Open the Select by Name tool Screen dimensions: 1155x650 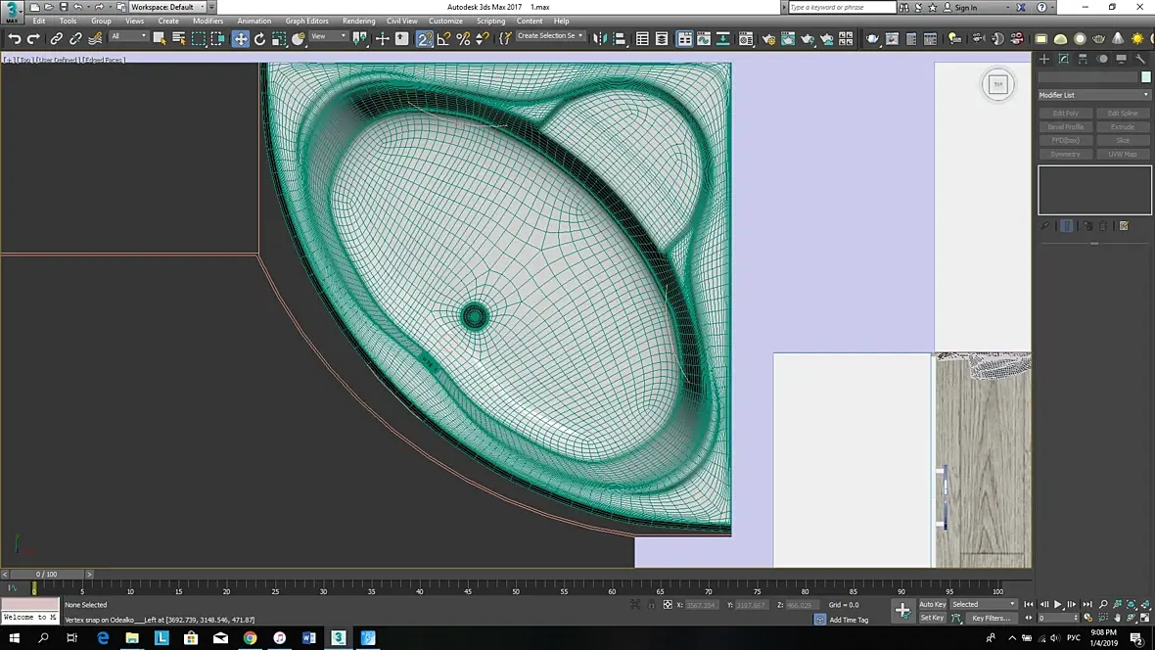click(179, 39)
